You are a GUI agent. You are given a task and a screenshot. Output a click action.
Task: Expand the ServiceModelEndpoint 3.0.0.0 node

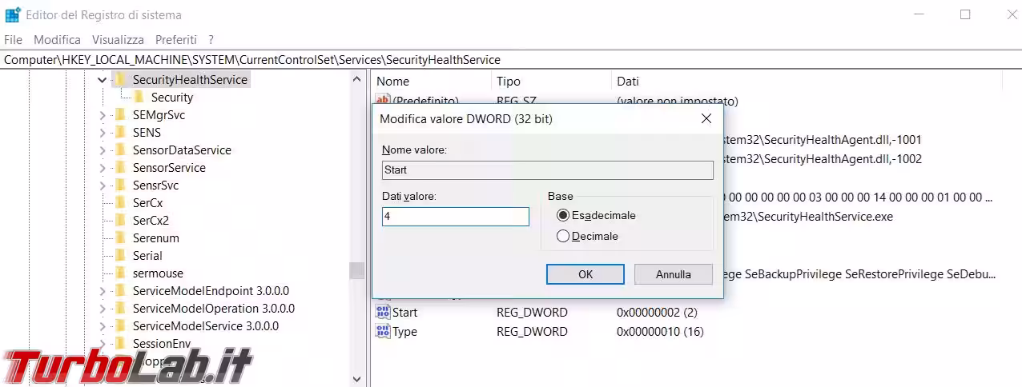click(x=102, y=291)
